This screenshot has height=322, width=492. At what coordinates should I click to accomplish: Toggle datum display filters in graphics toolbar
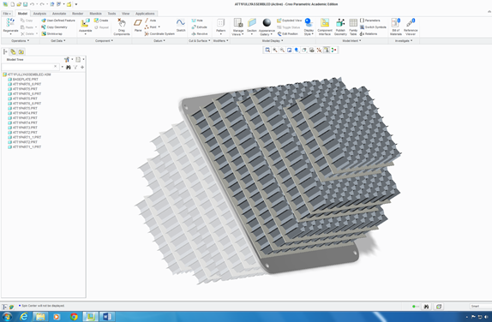pyautogui.click(x=319, y=51)
